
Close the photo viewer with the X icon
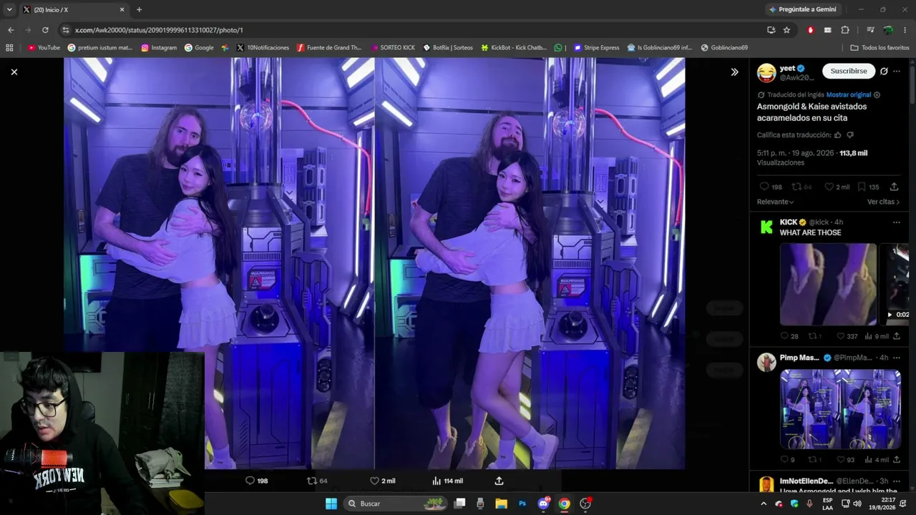[x=14, y=72]
